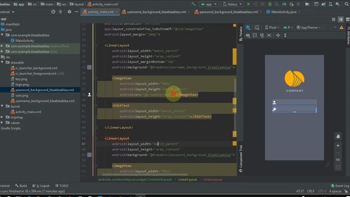Click the vertical pack arrow icon

(285, 35)
